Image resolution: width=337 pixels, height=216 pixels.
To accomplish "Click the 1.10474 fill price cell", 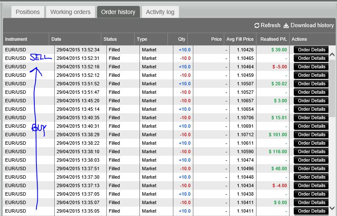I will tap(245, 160).
